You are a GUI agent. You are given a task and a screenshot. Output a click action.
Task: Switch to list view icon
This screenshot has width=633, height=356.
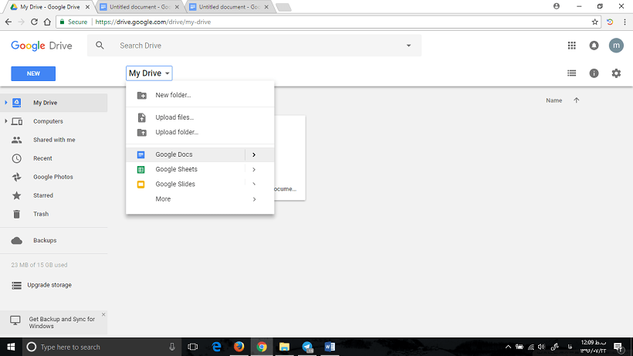(572, 73)
